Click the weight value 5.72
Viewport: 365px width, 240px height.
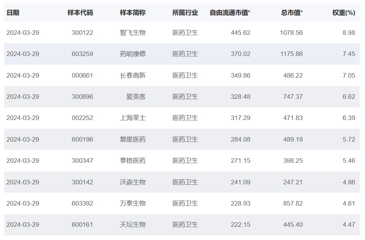(349, 139)
